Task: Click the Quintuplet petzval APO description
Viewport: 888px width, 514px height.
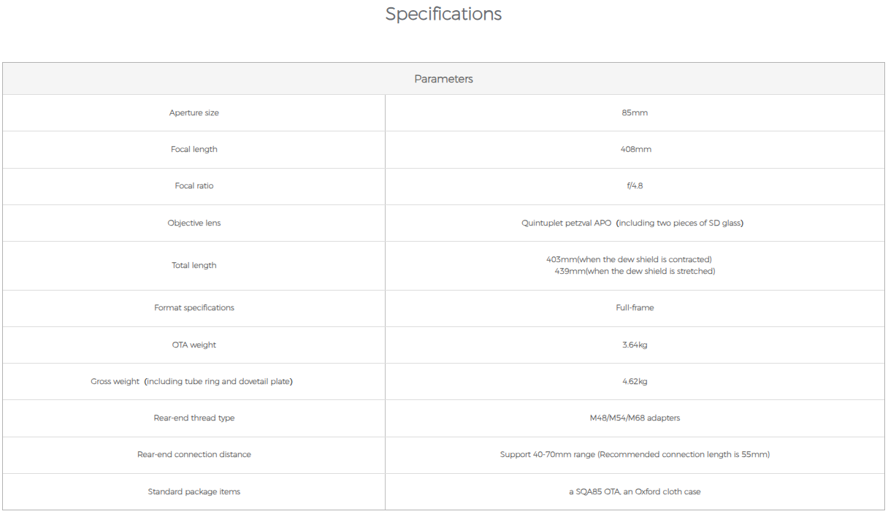Action: [632, 223]
